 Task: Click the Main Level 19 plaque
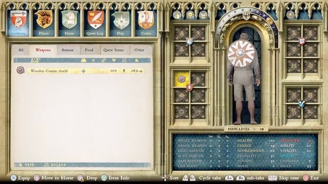246,129
